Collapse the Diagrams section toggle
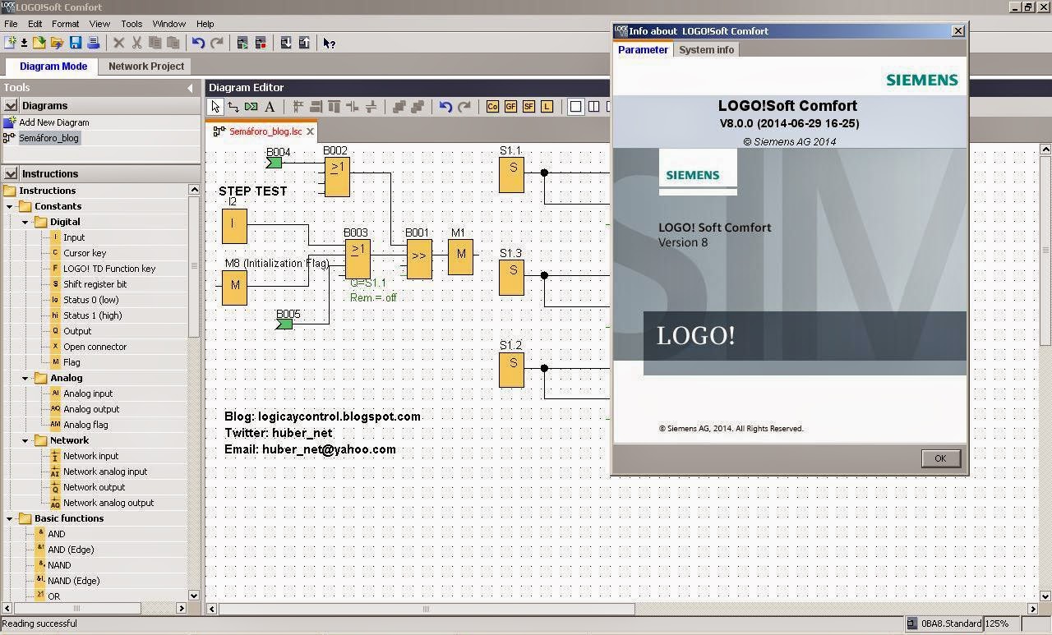1052x635 pixels. pos(11,105)
